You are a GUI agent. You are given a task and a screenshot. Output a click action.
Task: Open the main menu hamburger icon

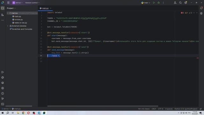click(8, 3)
